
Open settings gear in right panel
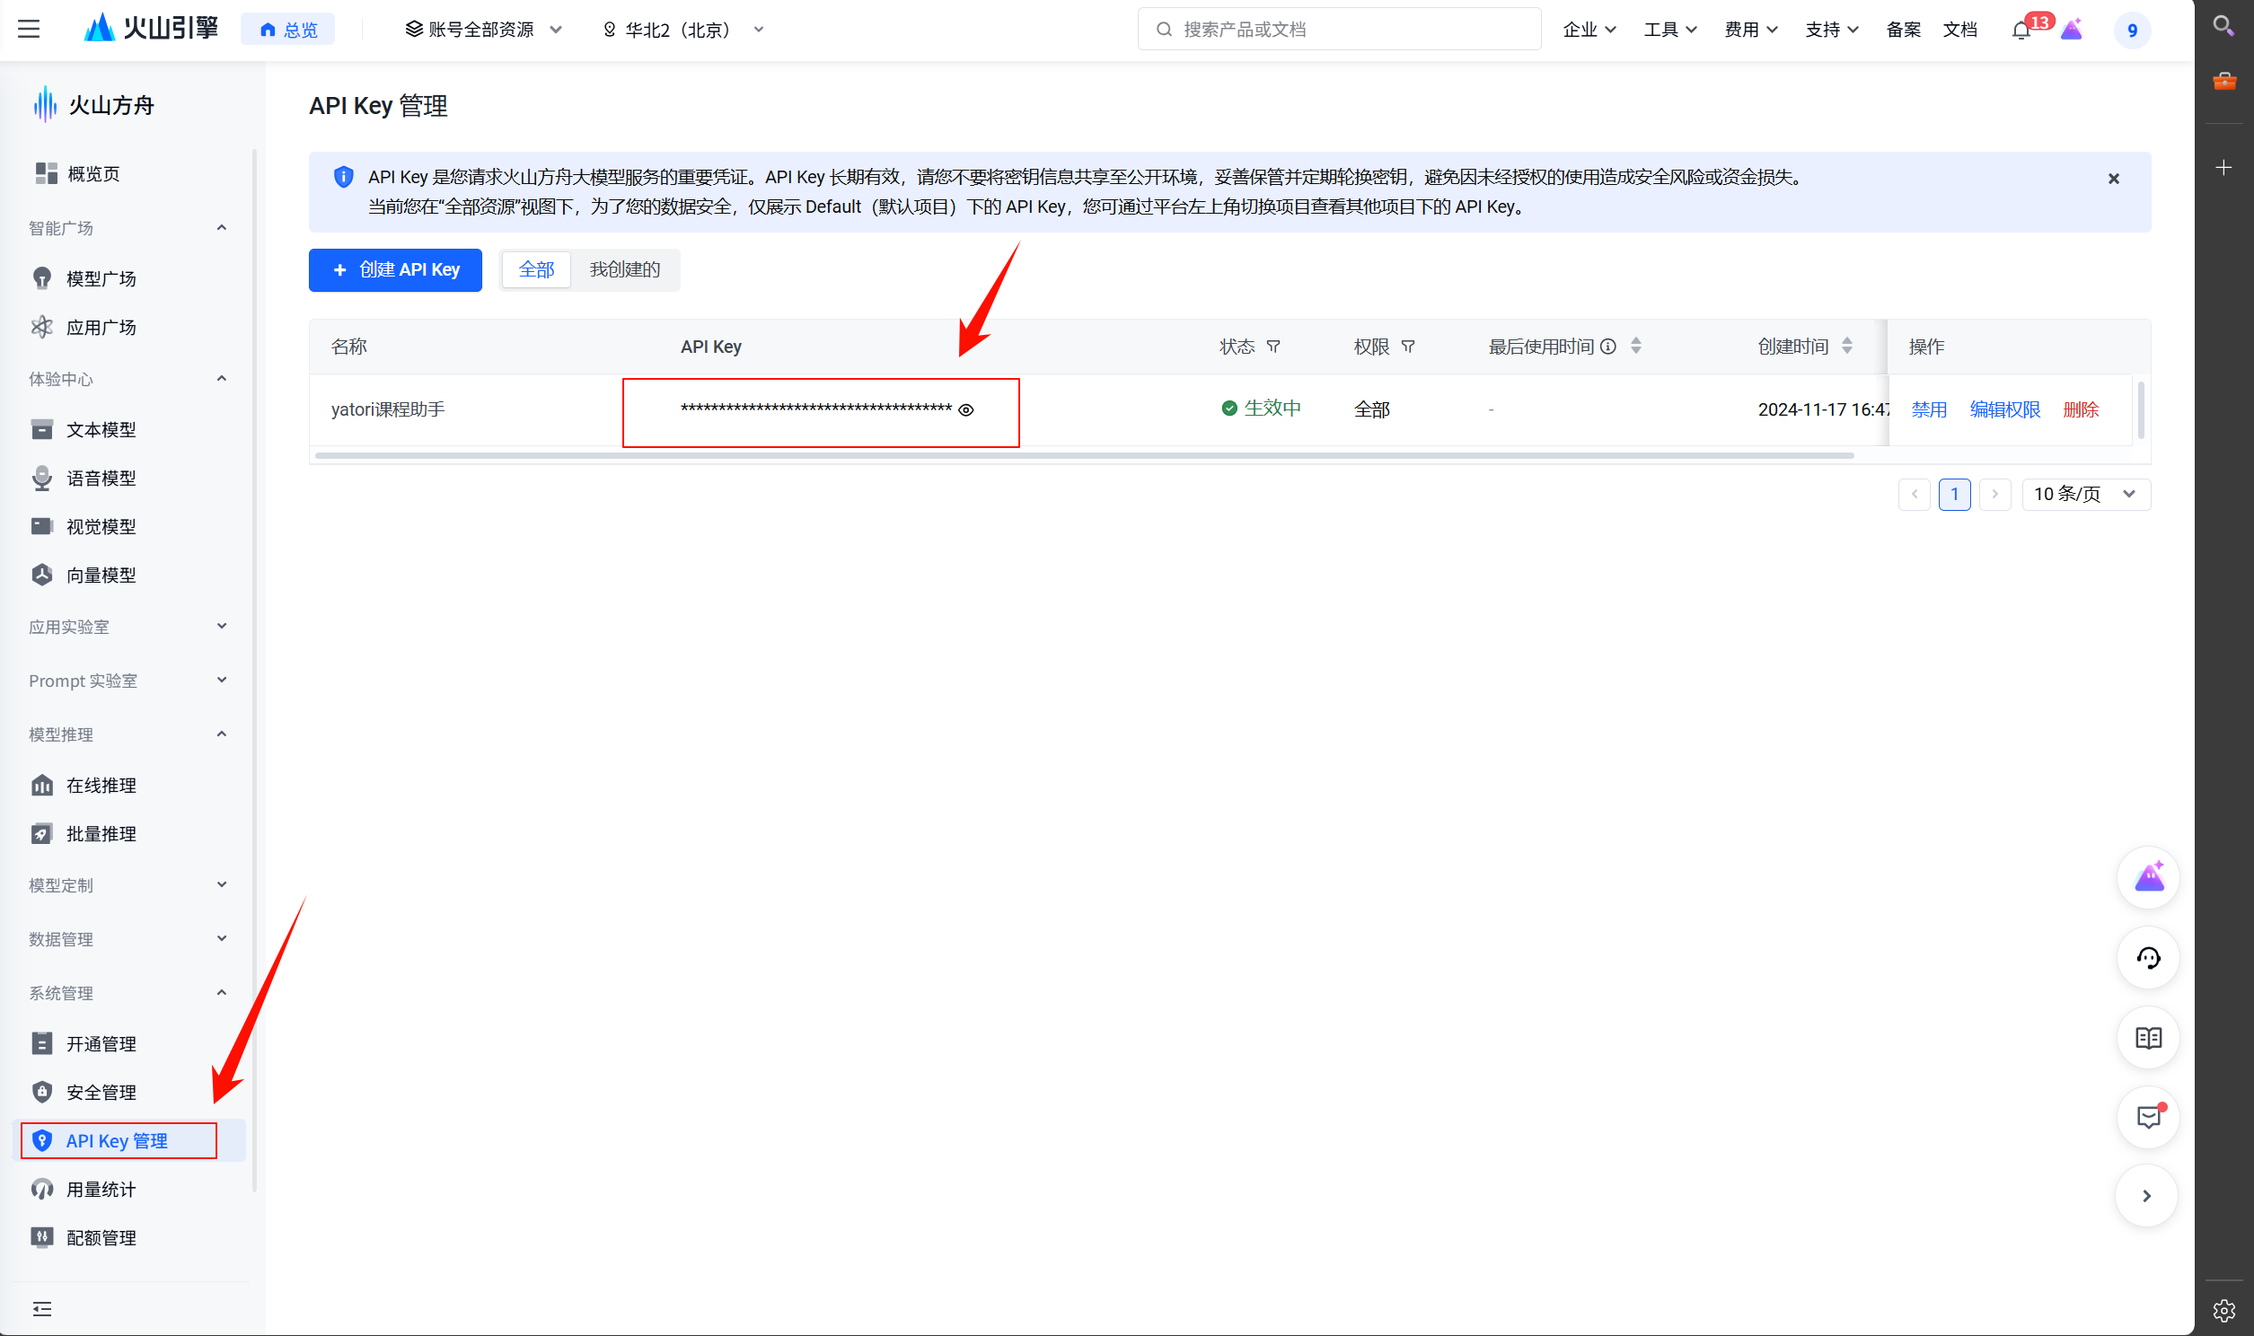tap(2223, 1310)
